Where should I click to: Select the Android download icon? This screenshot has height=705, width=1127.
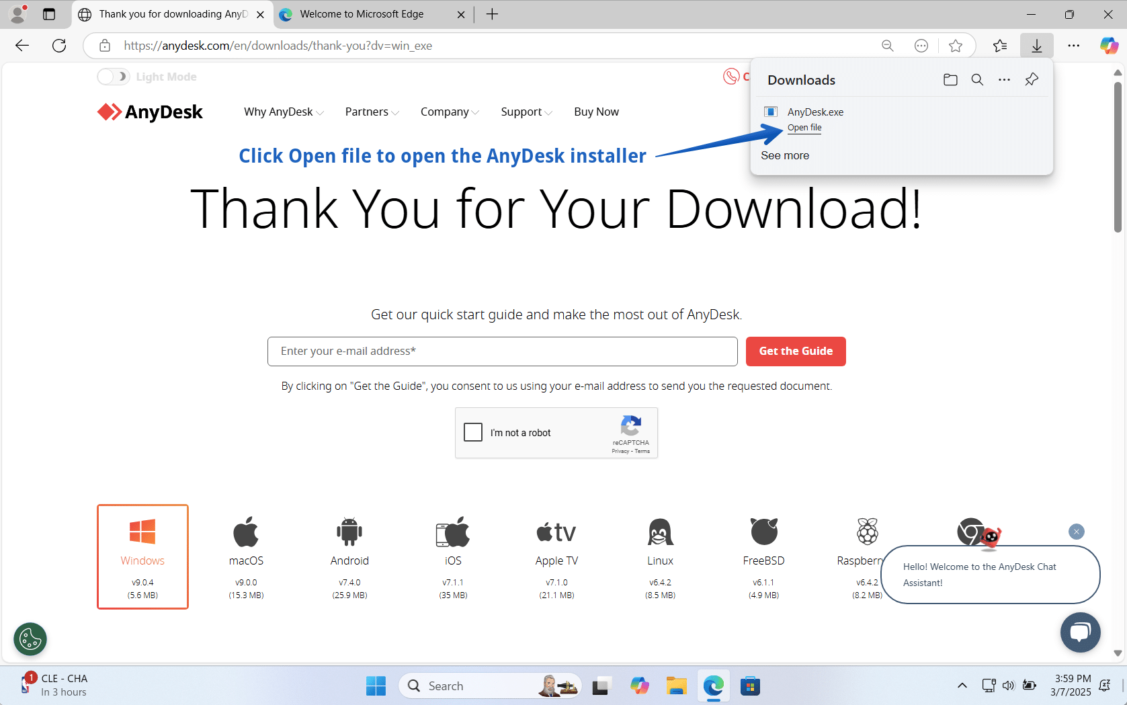click(x=349, y=532)
